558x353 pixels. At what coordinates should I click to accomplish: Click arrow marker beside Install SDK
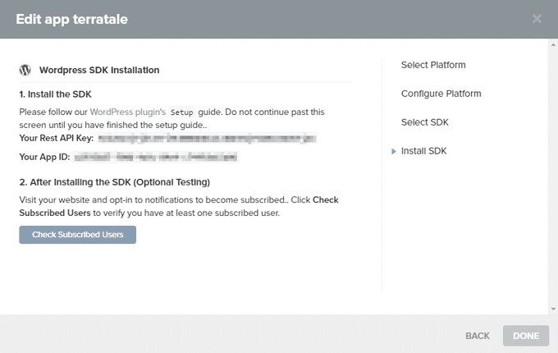point(394,151)
